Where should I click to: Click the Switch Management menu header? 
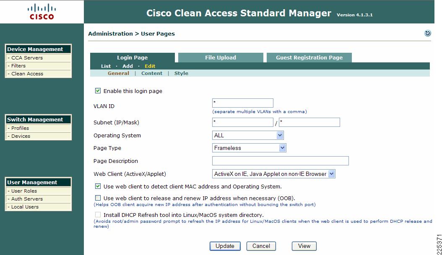[x=38, y=119]
